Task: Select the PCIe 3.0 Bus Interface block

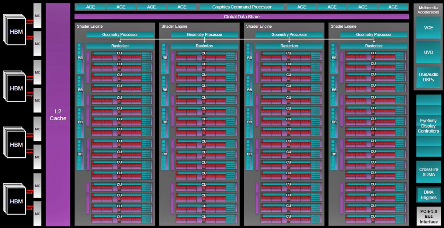Action: point(428,216)
